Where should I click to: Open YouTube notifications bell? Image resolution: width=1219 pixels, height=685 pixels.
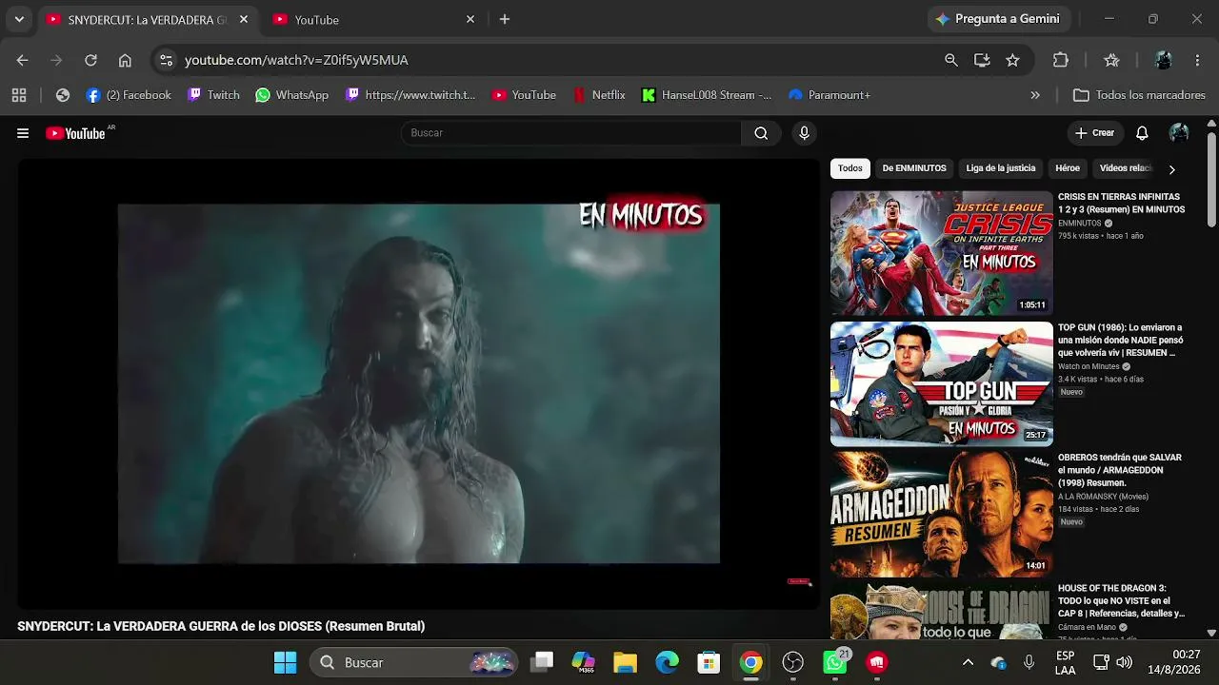pos(1142,133)
